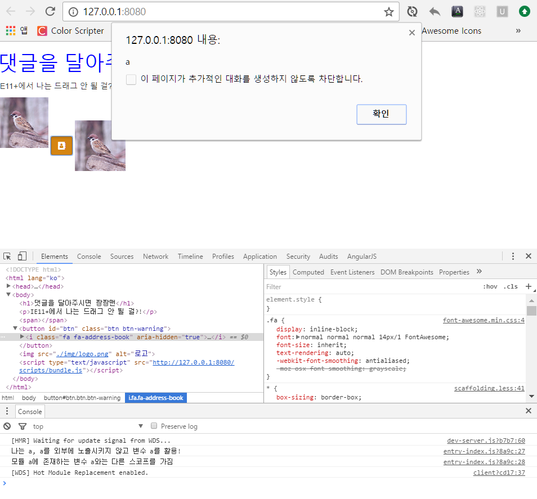Screen dimensions: 537x499
Task: Click the second sparrow image
Action: 100,146
